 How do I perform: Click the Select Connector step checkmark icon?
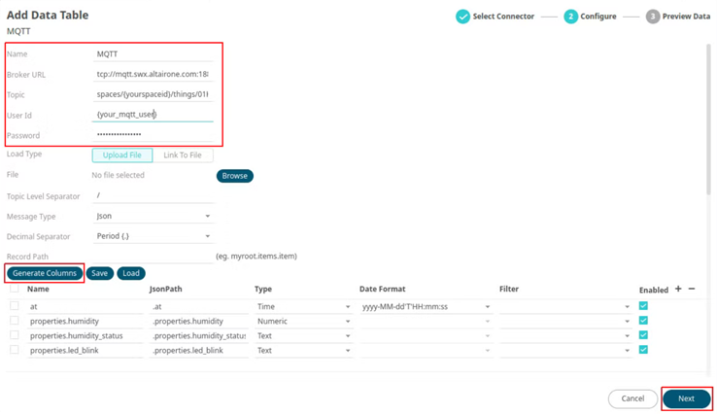pos(463,17)
